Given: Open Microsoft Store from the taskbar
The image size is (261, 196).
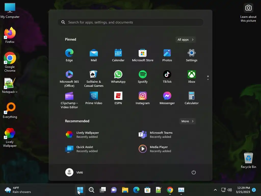Looking at the screenshot, I should pos(147,190).
